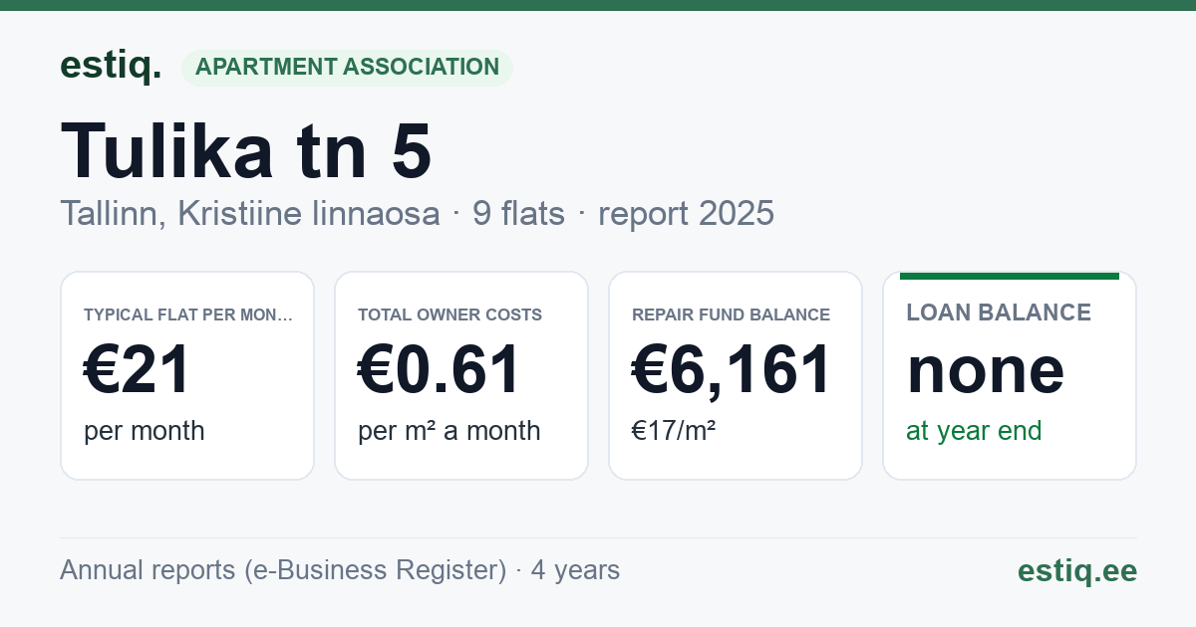Click the €0.61 value

click(x=440, y=369)
